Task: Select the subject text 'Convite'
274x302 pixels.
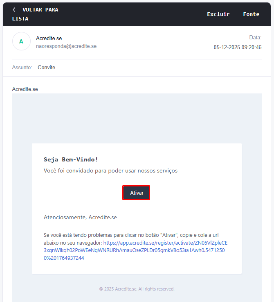Action: [46, 67]
